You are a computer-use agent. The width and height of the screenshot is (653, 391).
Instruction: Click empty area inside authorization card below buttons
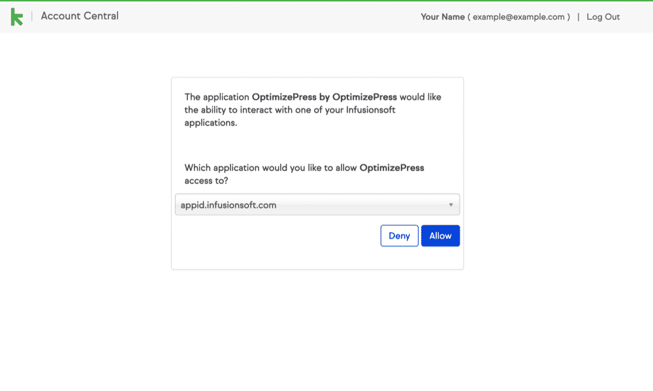[317, 258]
